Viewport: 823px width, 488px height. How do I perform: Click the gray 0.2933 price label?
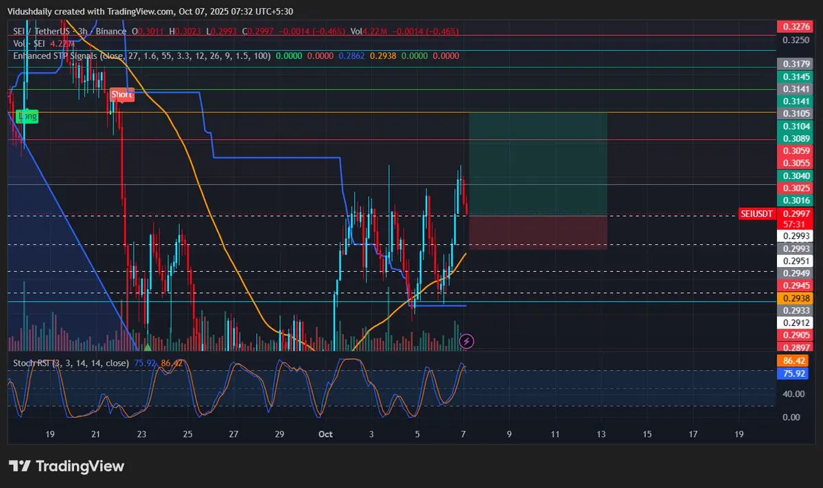(796, 311)
